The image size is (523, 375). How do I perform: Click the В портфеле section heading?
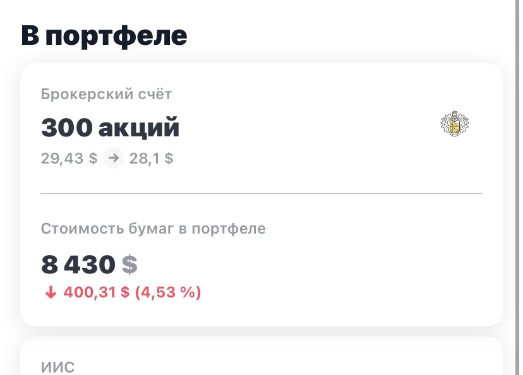(x=104, y=35)
